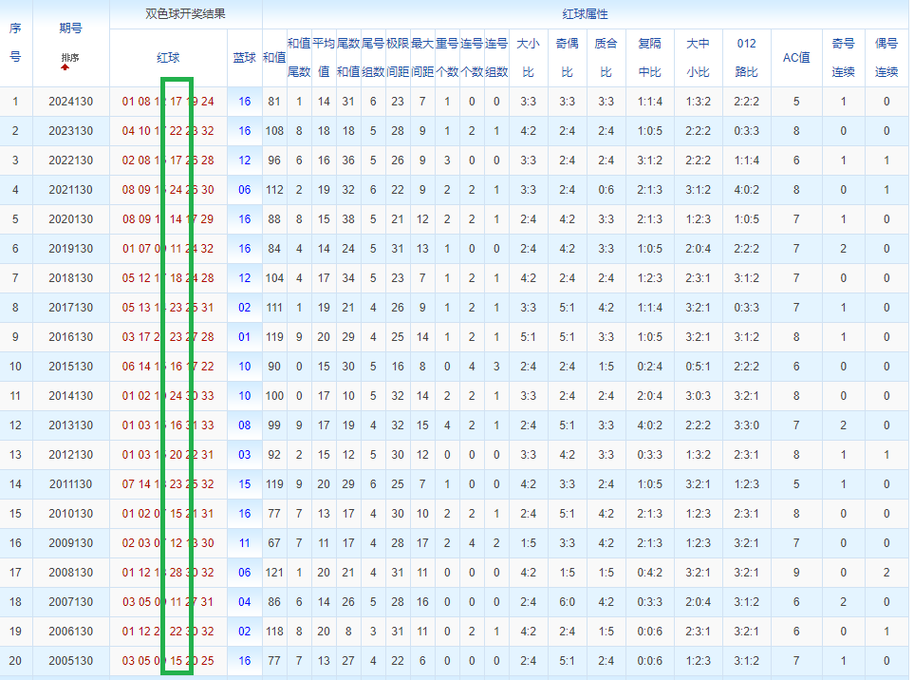Image resolution: width=914 pixels, height=680 pixels.
Task: Click the 奇偶比 column header
Action: click(568, 57)
